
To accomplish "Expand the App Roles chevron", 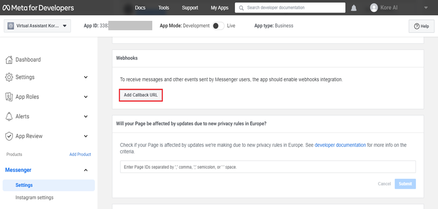I will click(x=86, y=96).
